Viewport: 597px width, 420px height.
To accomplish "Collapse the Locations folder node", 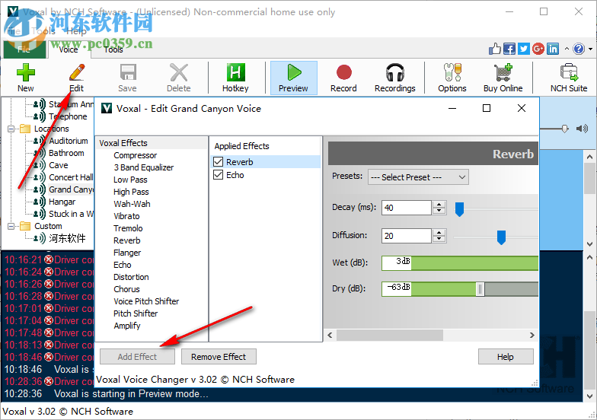I will [x=11, y=129].
